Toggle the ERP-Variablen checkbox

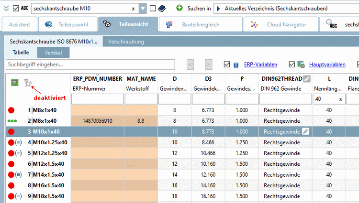pyautogui.click(x=227, y=64)
